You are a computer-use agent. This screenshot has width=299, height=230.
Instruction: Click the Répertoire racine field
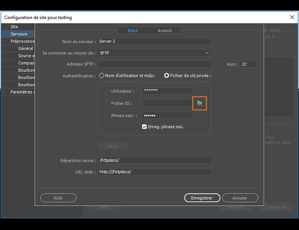pyautogui.click(x=154, y=160)
